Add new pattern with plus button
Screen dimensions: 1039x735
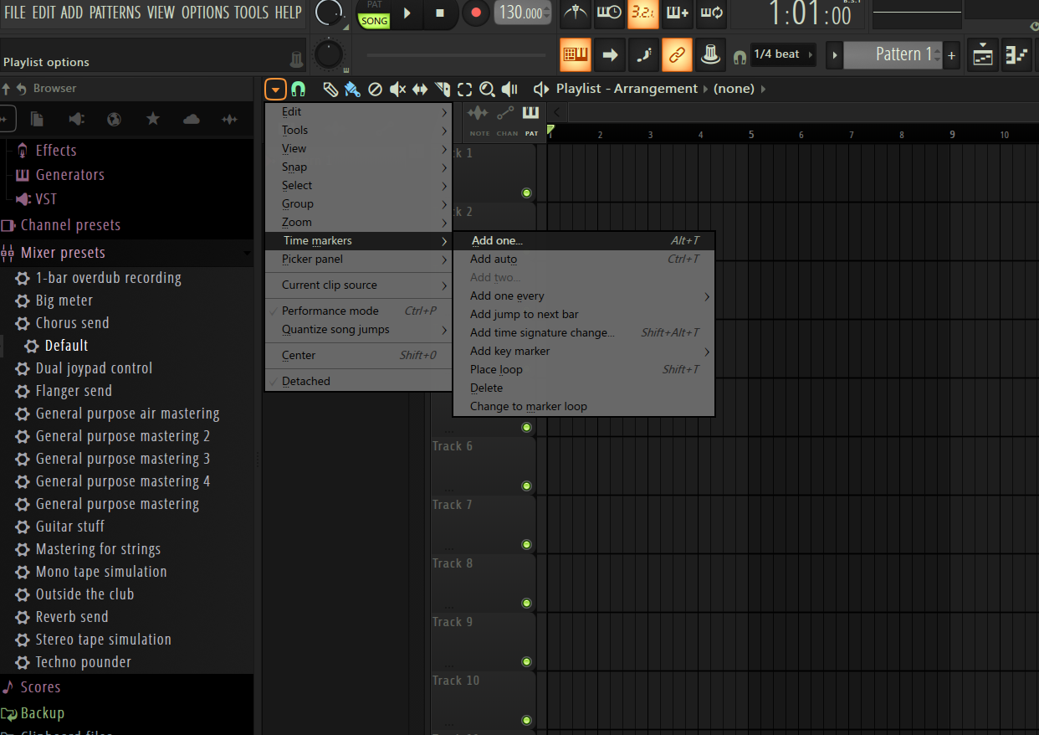point(952,55)
